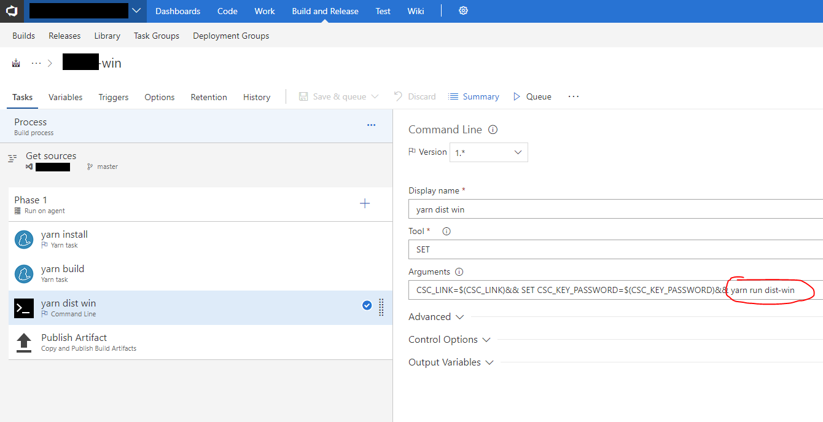Toggle the yarn dist win task checkmark
This screenshot has width=823, height=422.
[367, 305]
